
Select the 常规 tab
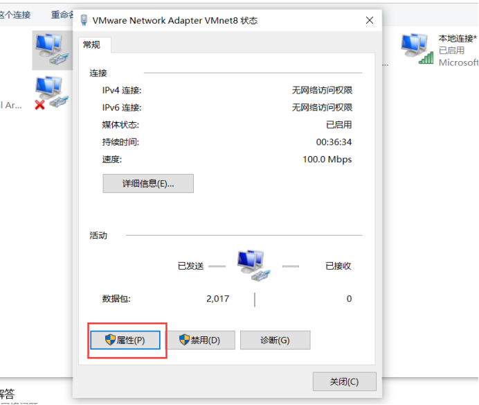click(x=91, y=45)
